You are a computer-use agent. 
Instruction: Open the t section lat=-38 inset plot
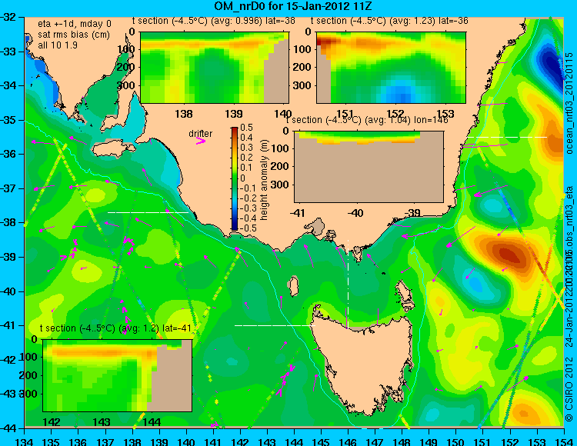[215, 68]
